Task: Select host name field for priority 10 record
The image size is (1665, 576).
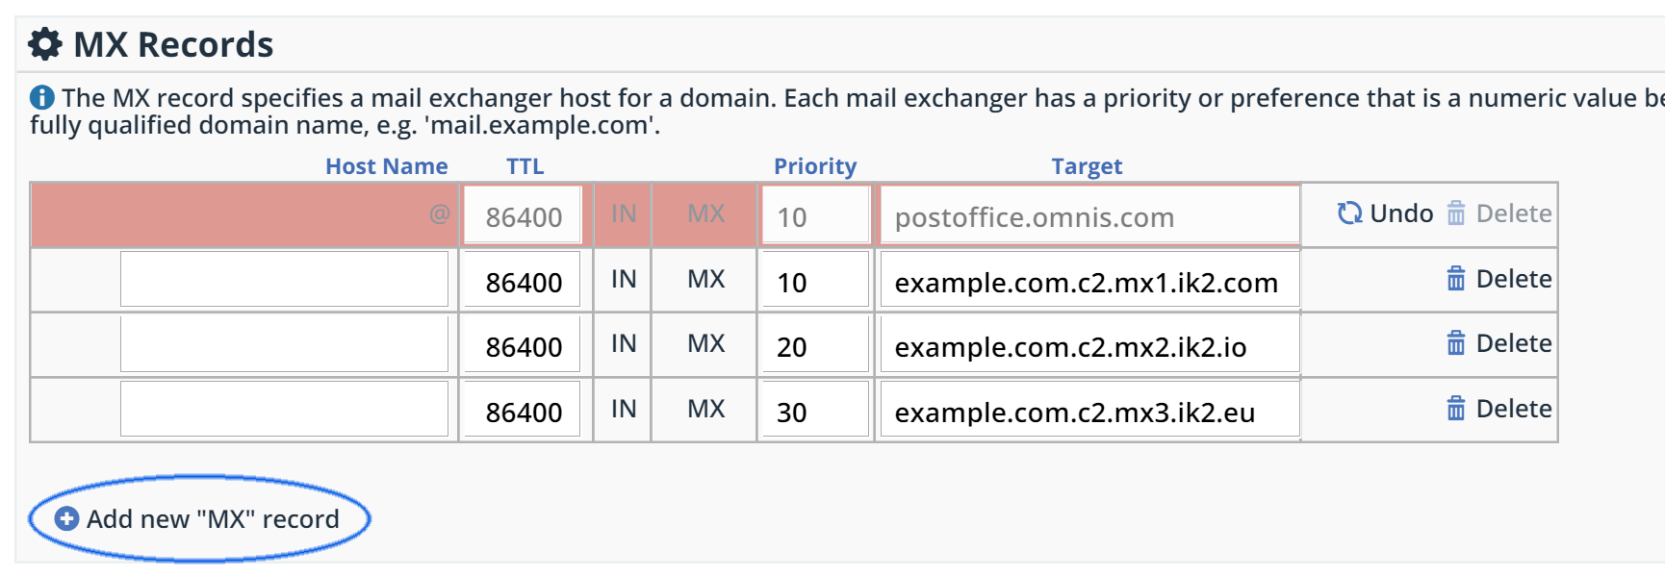Action: [x=284, y=280]
